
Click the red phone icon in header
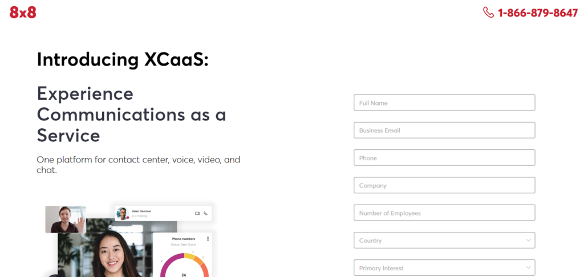488,13
